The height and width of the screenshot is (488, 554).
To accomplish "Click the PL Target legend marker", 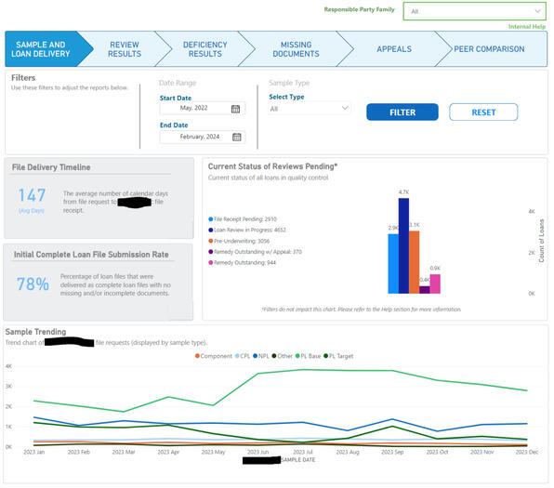I will [x=325, y=356].
